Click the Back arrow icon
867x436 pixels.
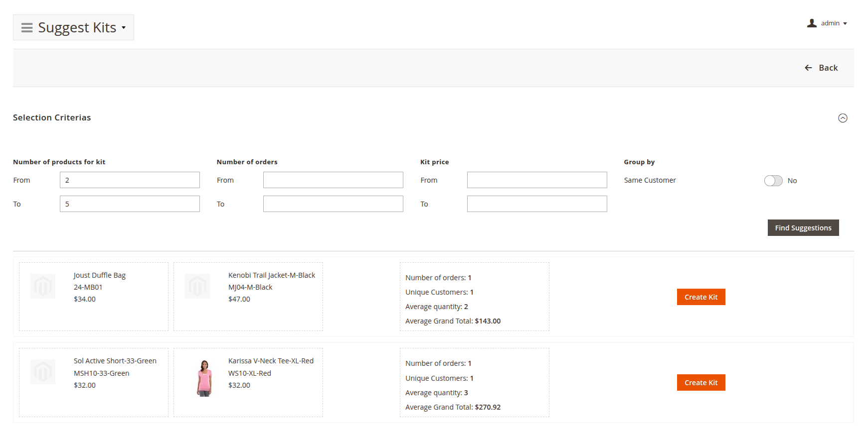(x=808, y=68)
